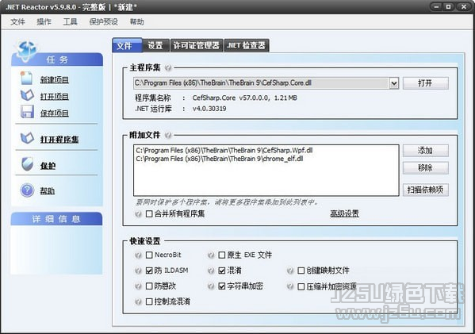Open the 高级设置 link
Image resolution: width=475 pixels, height=334 pixels.
[344, 213]
